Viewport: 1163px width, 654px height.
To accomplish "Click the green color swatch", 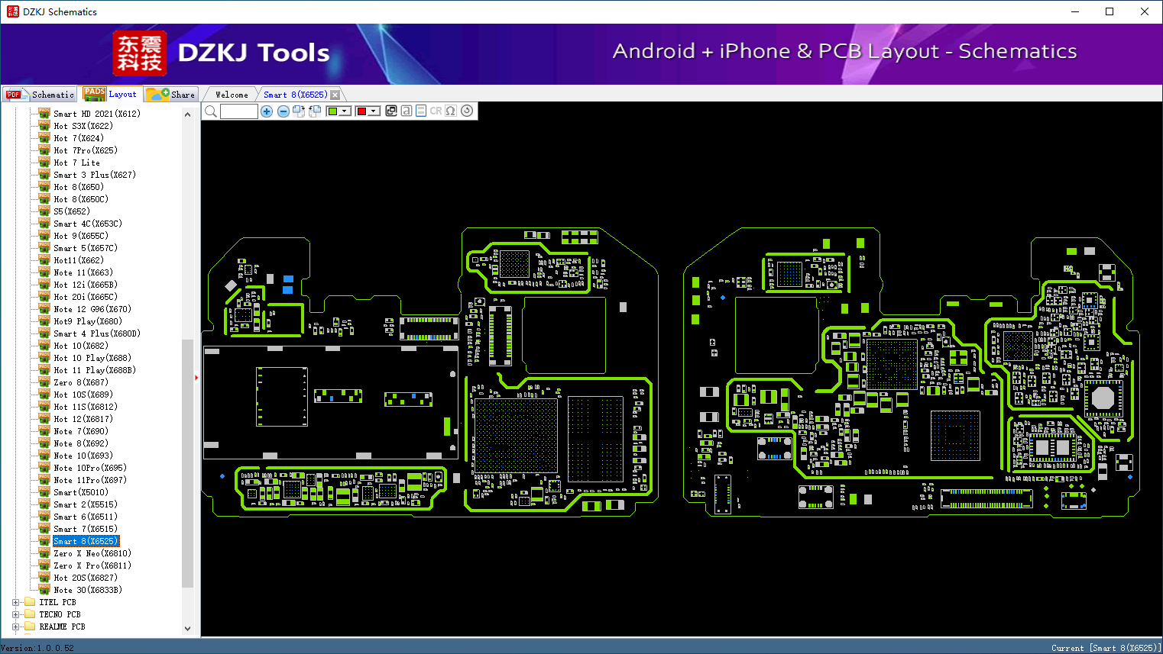I will click(x=332, y=111).
